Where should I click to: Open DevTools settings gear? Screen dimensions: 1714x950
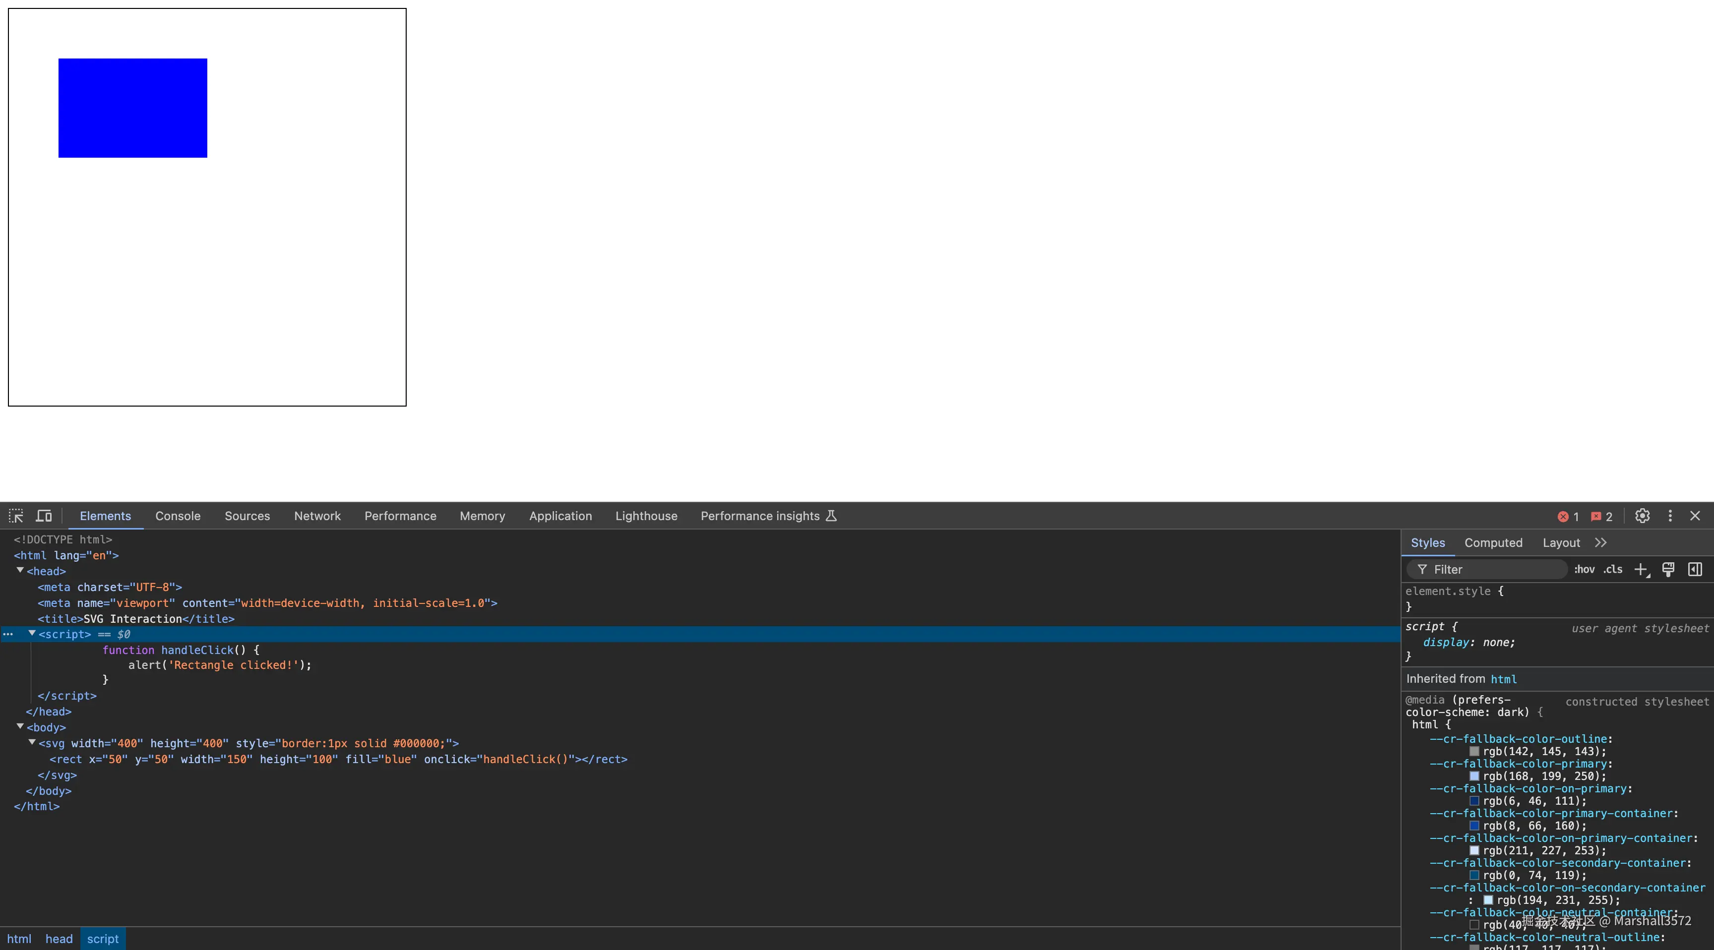1642,516
